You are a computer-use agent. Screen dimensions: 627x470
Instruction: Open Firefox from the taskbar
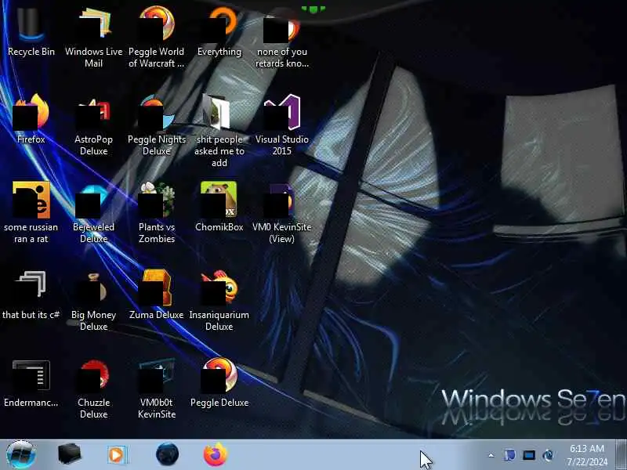pyautogui.click(x=215, y=454)
